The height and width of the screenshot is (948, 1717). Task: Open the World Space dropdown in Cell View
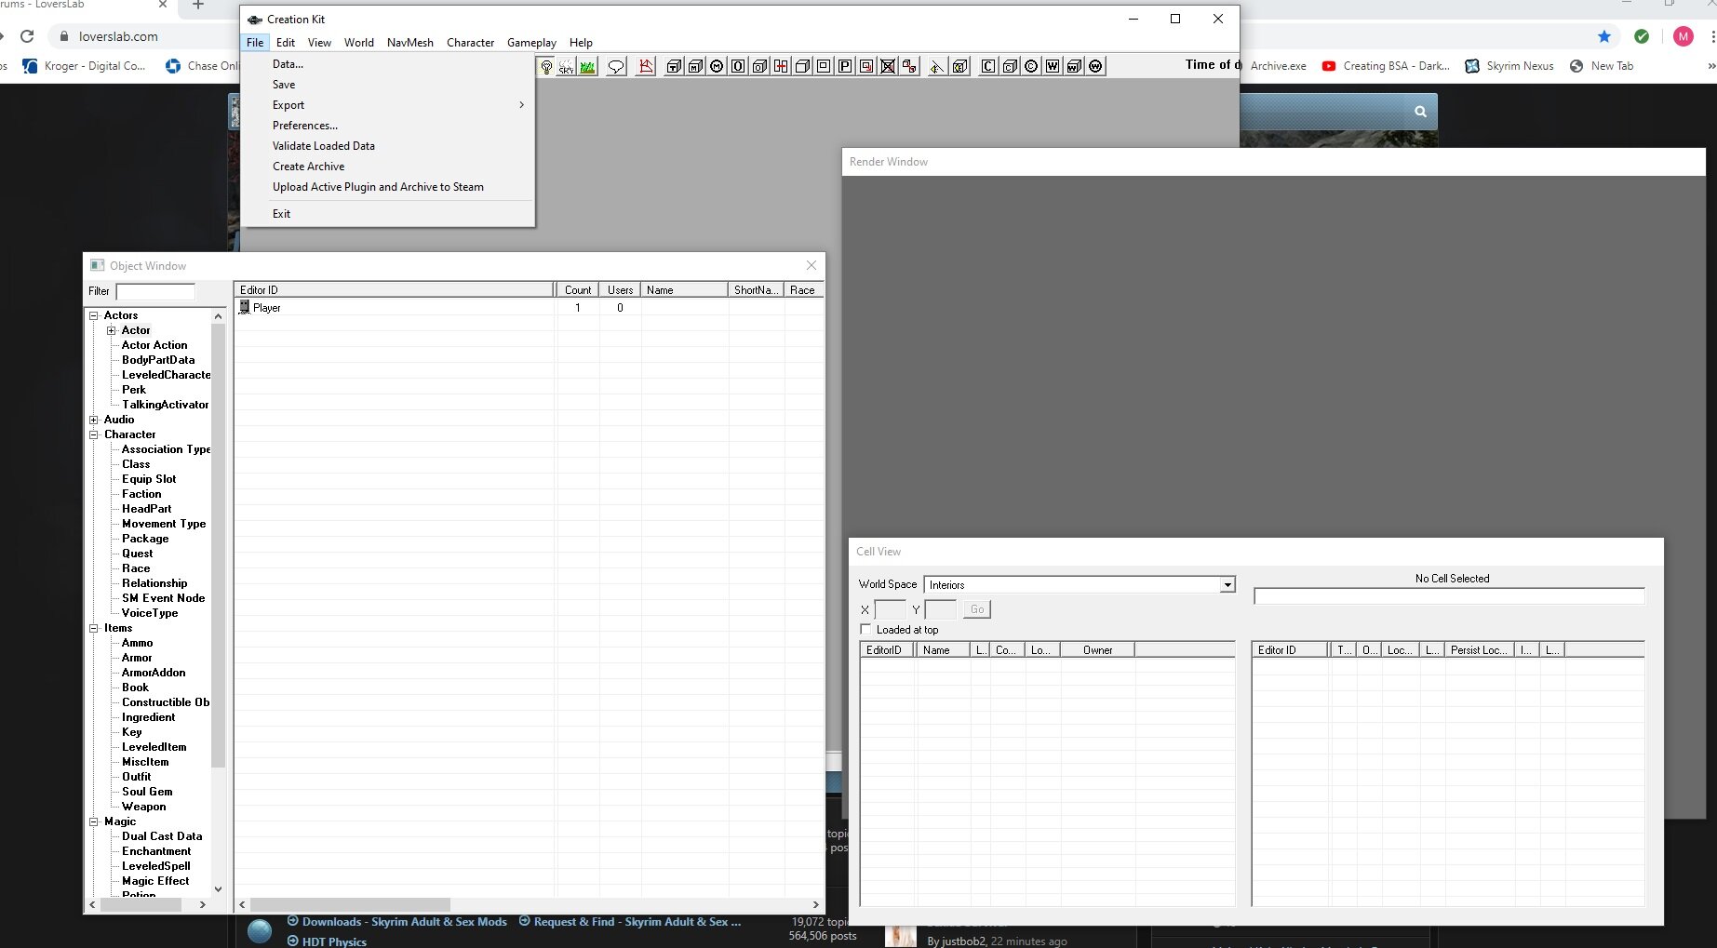[1227, 585]
